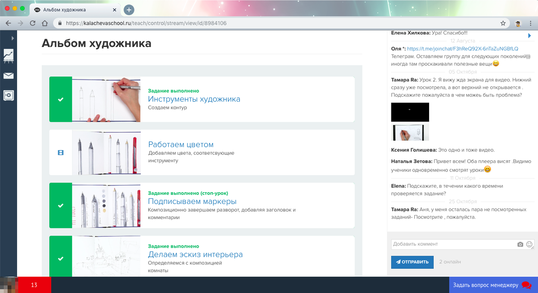This screenshot has height=293, width=538.
Task: Click the Инструменты художника lesson thumbnail
Action: point(106,99)
